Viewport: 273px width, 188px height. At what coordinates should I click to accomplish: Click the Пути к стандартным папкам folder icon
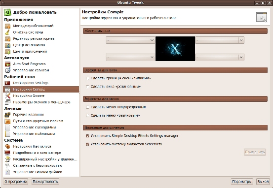tap(7, 121)
